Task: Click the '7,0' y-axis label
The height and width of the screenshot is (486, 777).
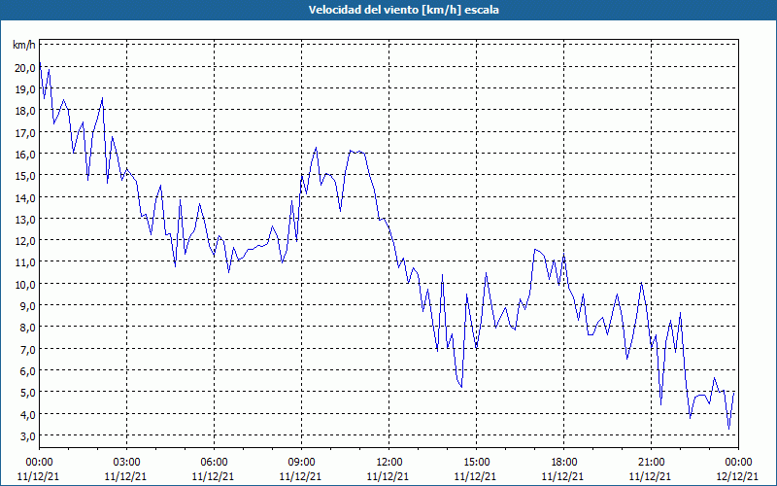Action: pyautogui.click(x=27, y=349)
